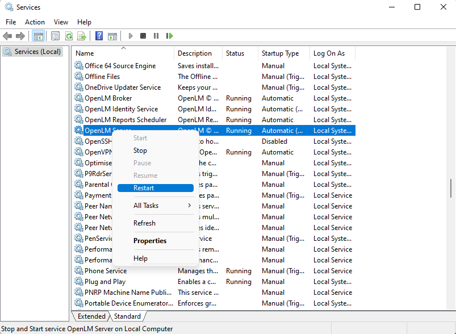
Task: Open Properties from the context menu
Action: tap(150, 241)
